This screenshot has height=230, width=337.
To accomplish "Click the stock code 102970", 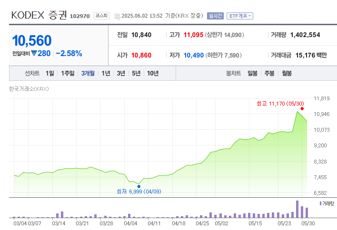I will 80,16.
